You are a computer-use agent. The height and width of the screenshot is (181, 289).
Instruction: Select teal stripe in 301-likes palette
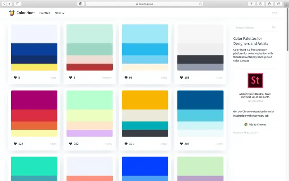tap(145, 126)
